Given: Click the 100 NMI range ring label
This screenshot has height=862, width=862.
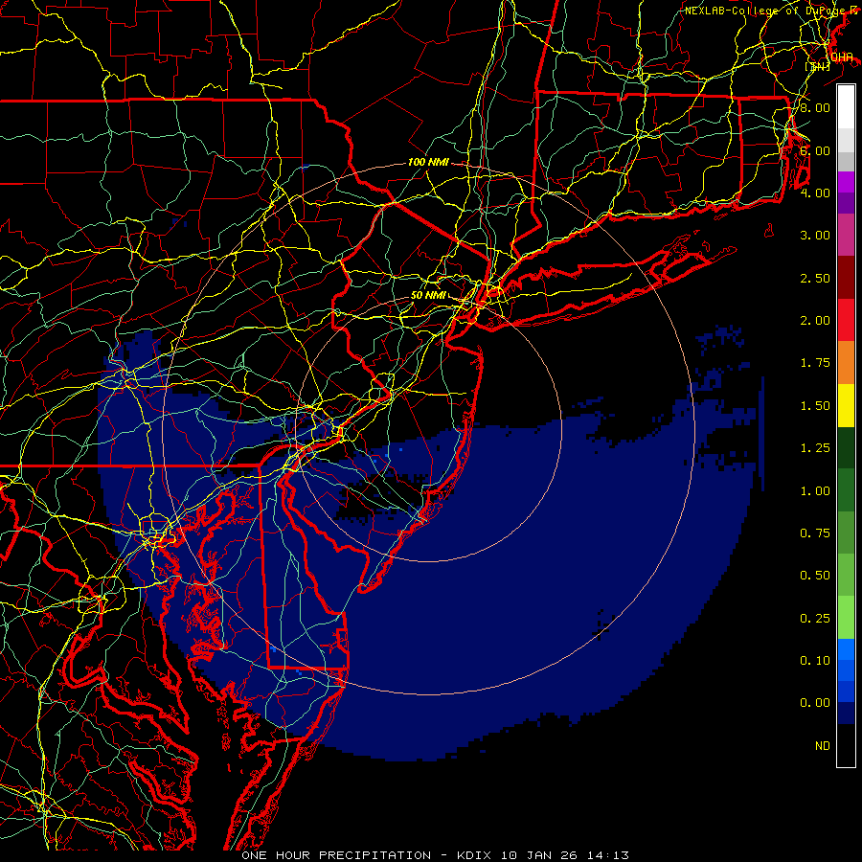Looking at the screenshot, I should click(x=428, y=162).
